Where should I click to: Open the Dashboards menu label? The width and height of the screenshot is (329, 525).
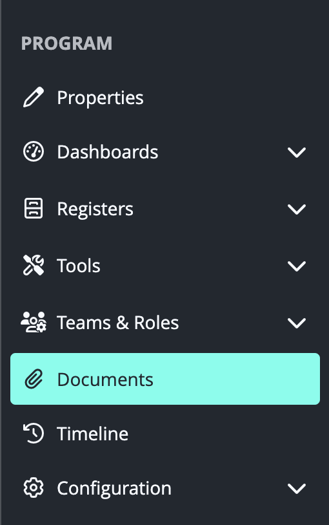(x=108, y=152)
